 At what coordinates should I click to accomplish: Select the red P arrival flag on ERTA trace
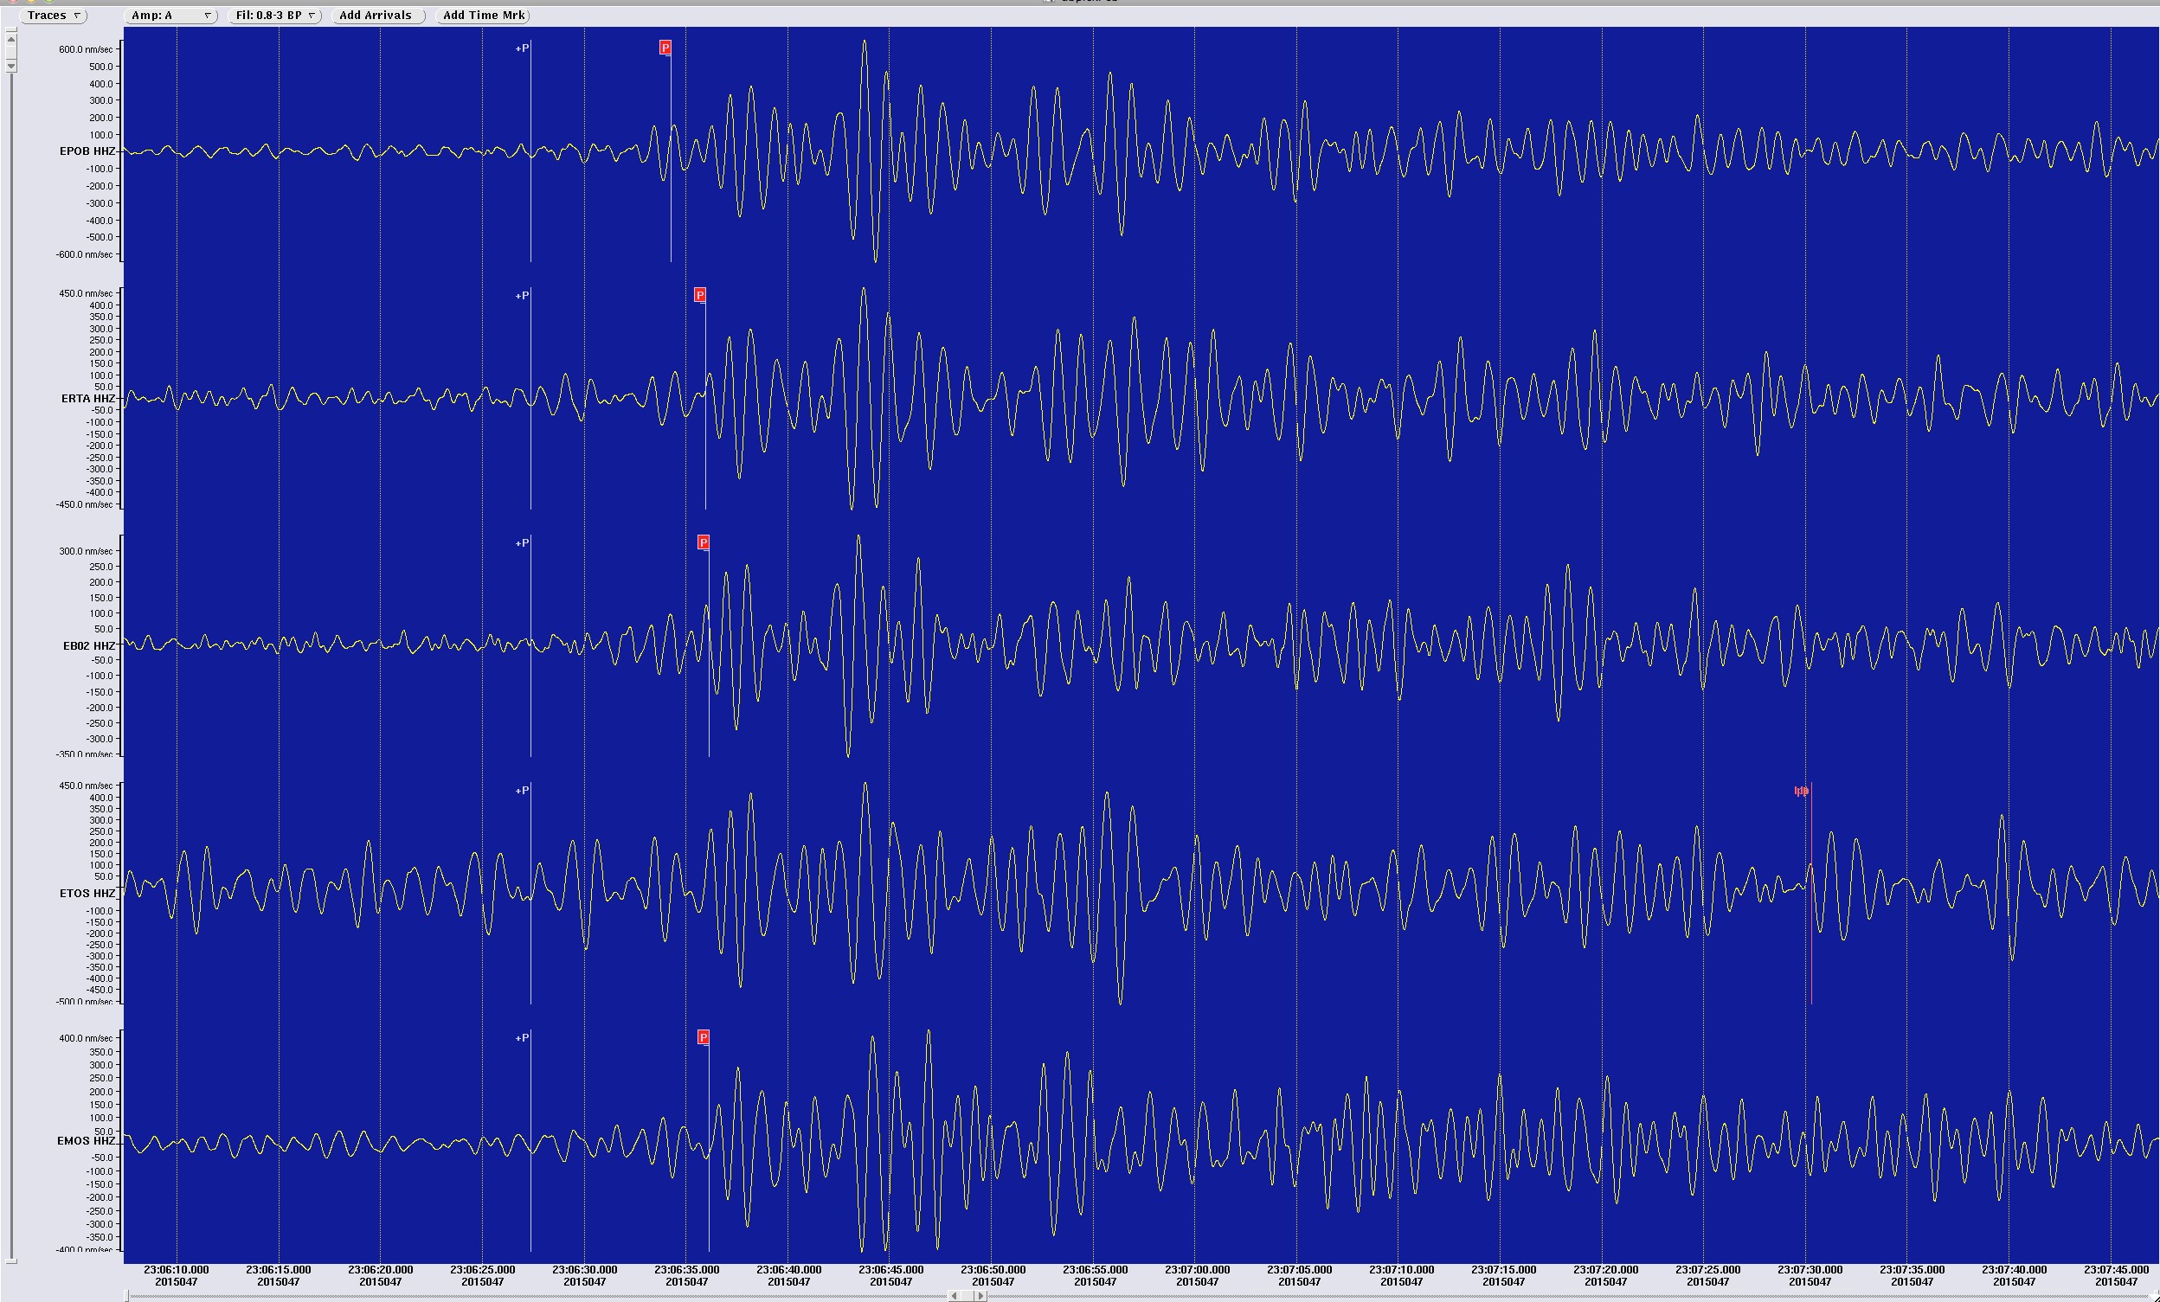(699, 295)
